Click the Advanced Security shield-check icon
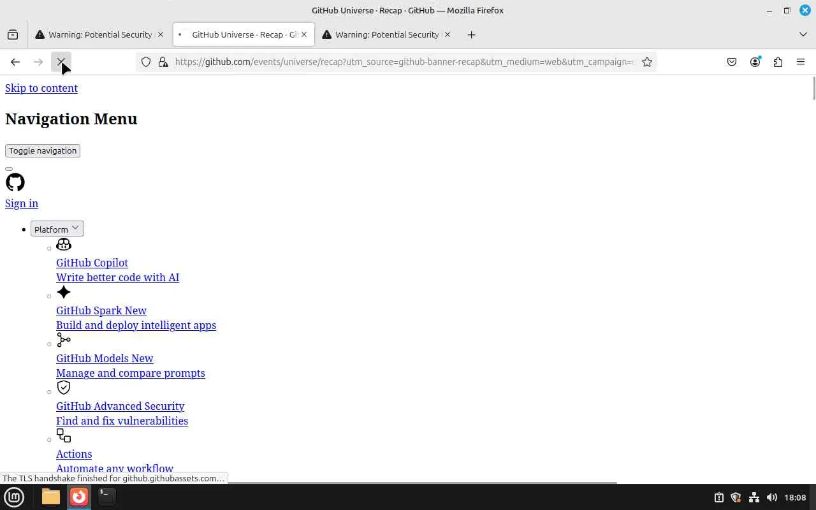The image size is (816, 510). [64, 388]
